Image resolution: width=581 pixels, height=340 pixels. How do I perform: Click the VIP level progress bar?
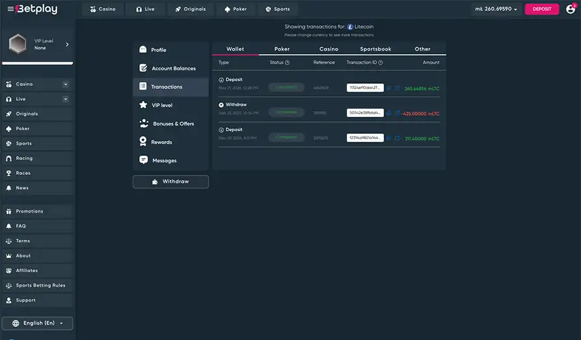(x=38, y=63)
